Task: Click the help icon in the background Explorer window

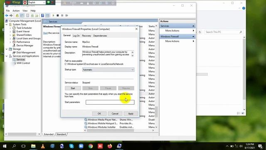Action: 244,8
